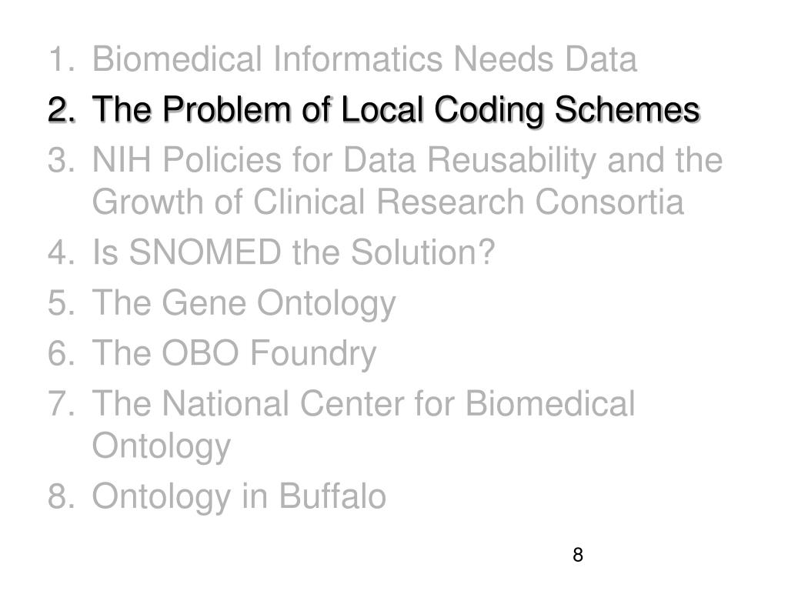Select 'The Gene Ontology' item
788x591 pixels.
[244, 303]
